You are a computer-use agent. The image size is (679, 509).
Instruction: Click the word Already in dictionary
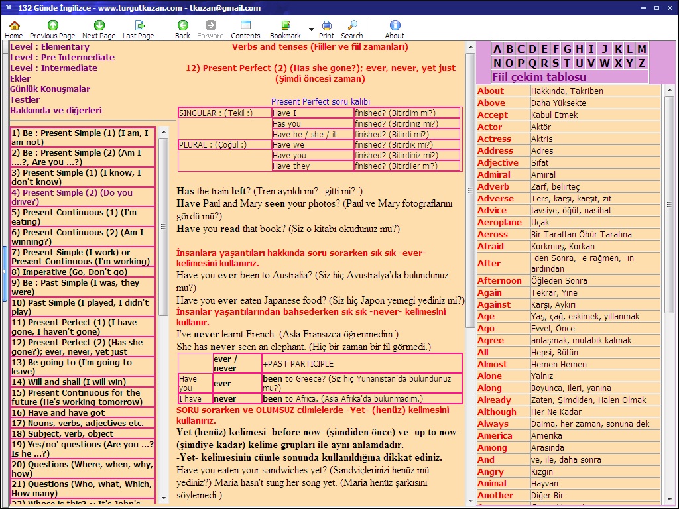point(494,400)
